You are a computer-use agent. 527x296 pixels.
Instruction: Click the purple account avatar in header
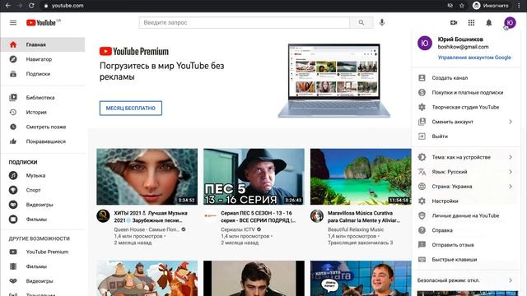[x=510, y=22]
